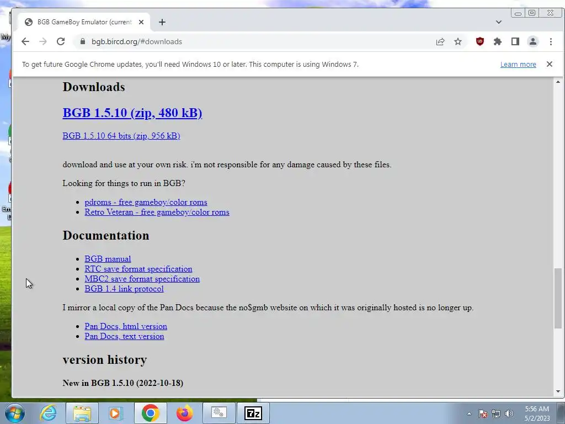Share this page using the share icon
Viewport: 565px width, 424px height.
click(x=440, y=41)
